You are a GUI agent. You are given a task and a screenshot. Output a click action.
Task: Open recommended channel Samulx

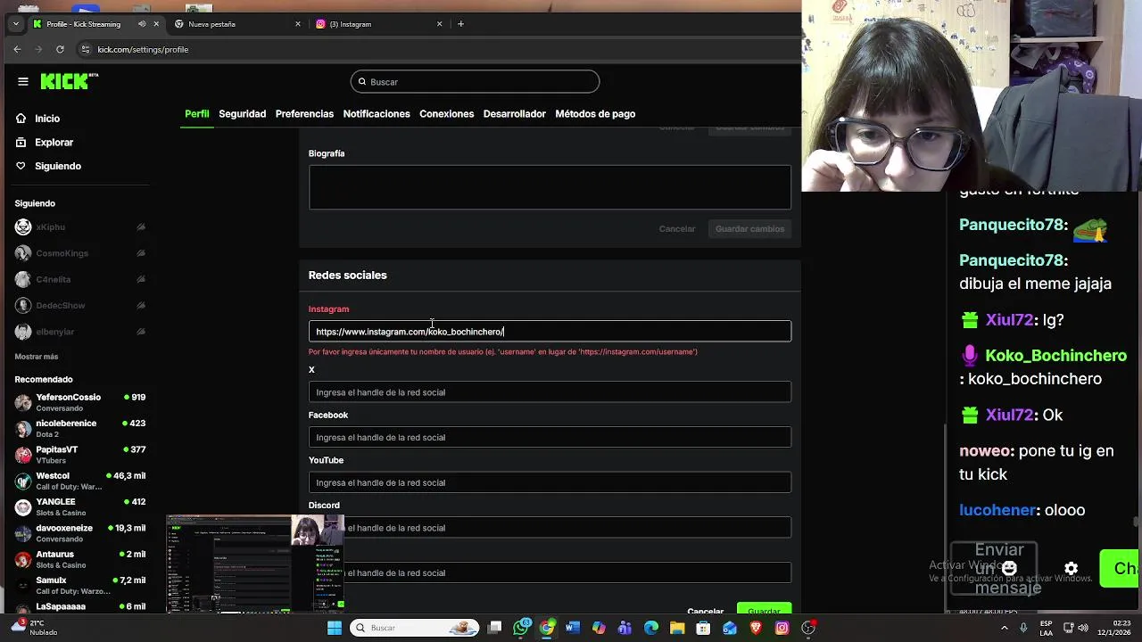tap(80, 585)
